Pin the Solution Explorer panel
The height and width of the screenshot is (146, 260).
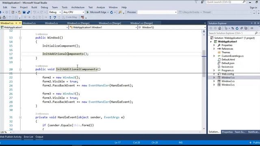(x=255, y=24)
